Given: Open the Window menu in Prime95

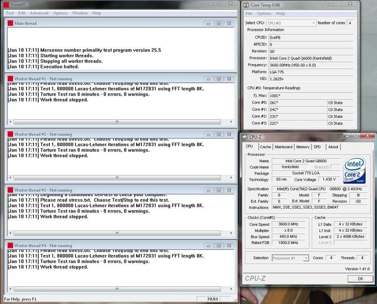Looking at the screenshot, I should click(x=80, y=13).
